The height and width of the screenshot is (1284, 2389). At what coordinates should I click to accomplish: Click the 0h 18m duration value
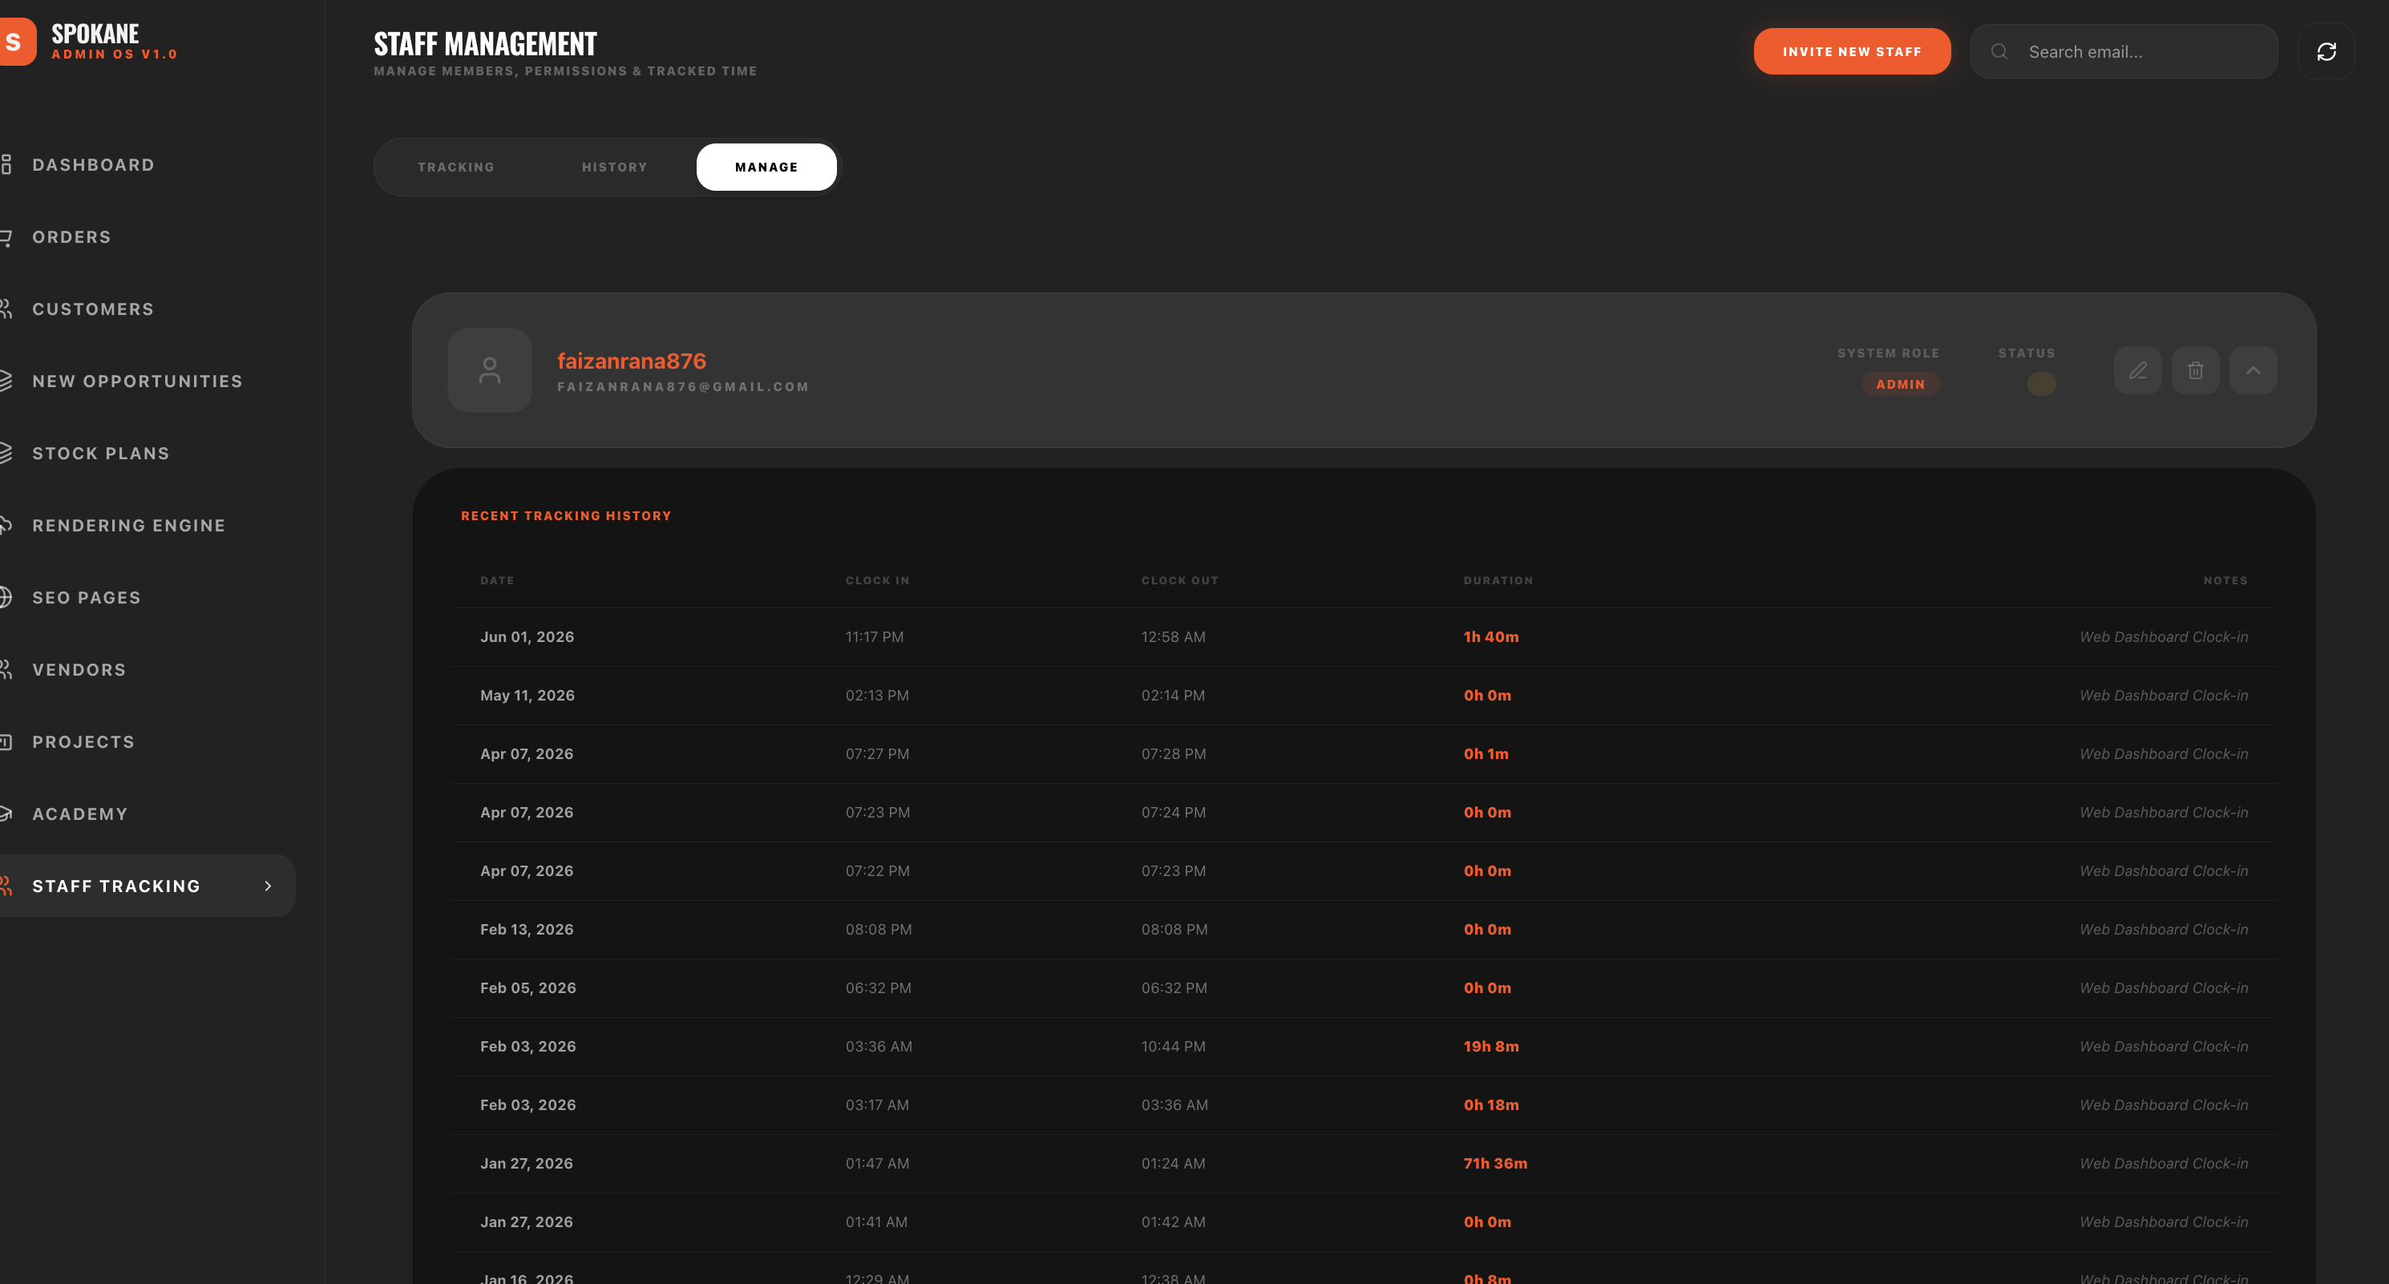point(1490,1105)
